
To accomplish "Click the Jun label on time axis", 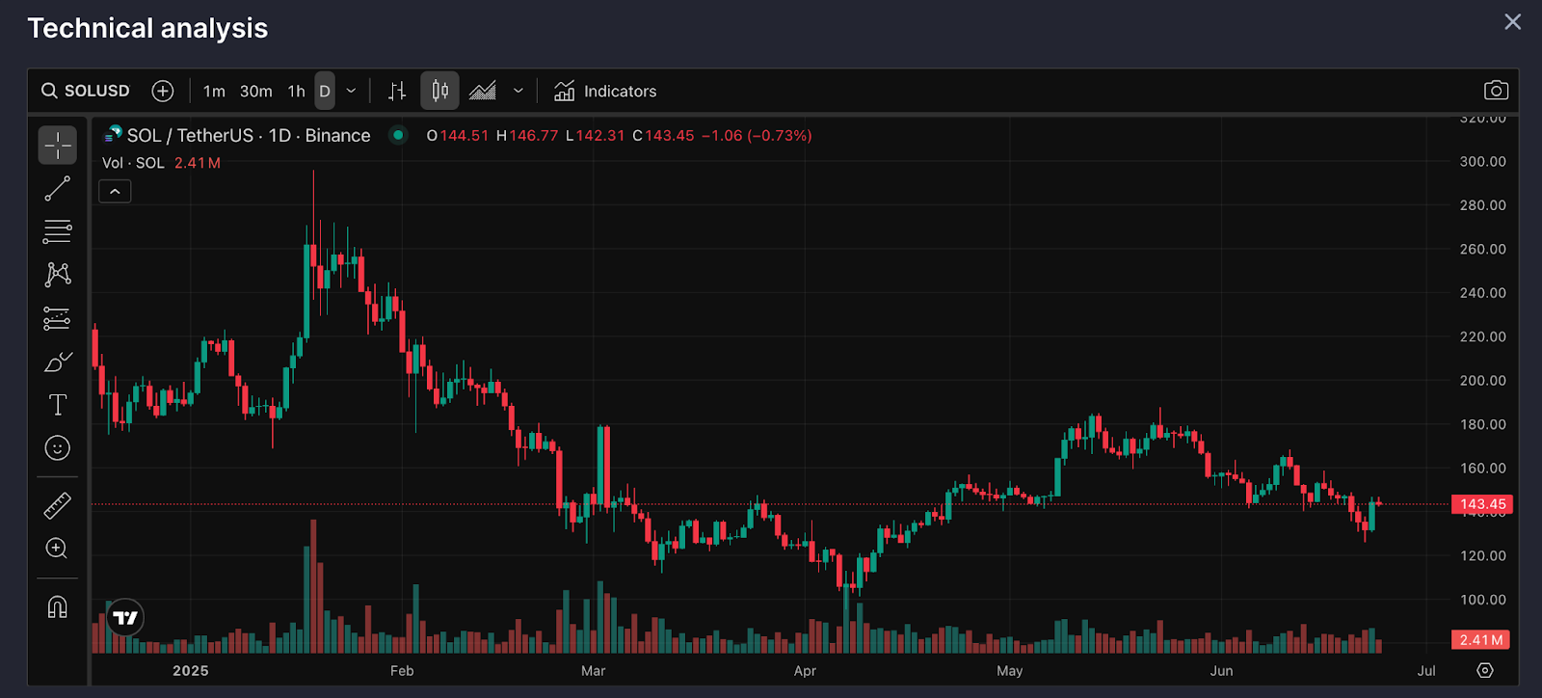I will pyautogui.click(x=1222, y=671).
